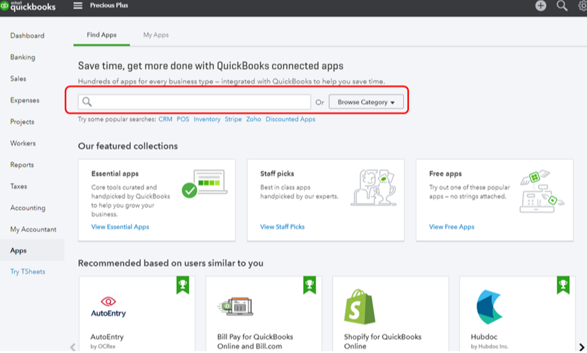Click the trophy badge on Hubdoc card
The image size is (587, 353).
click(563, 285)
